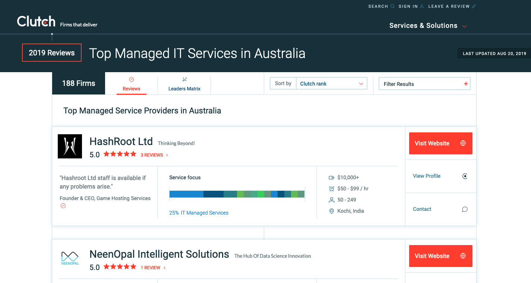Open HashRoot's Contact link
This screenshot has width=531, height=283.
point(422,209)
